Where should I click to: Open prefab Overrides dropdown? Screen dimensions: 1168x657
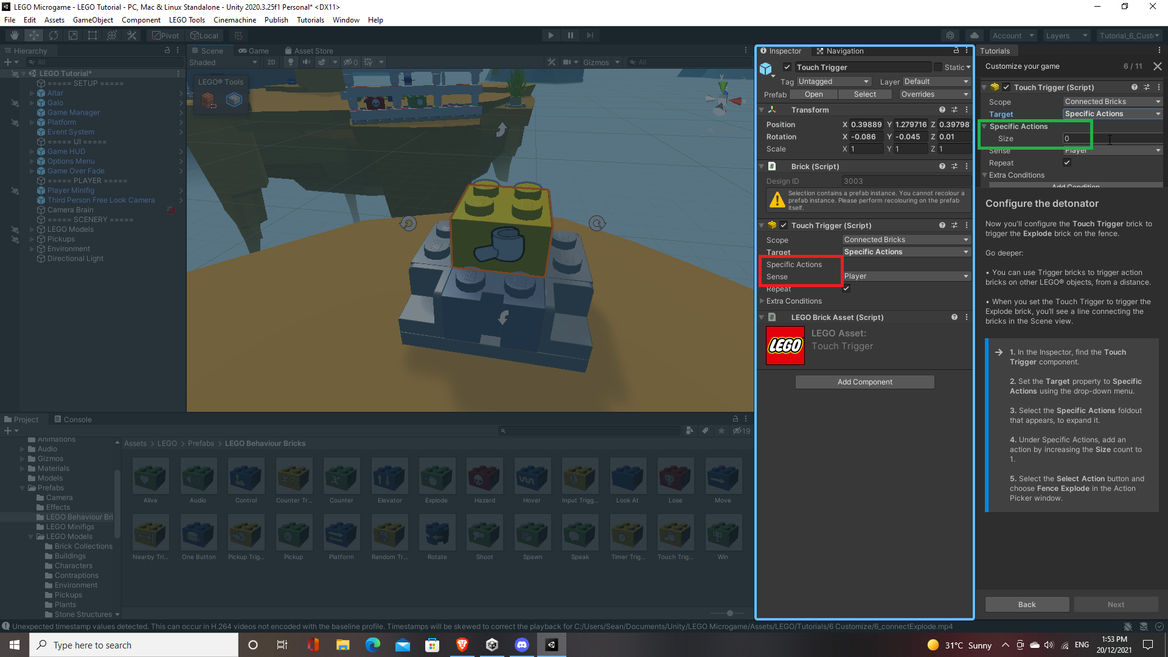pyautogui.click(x=935, y=94)
